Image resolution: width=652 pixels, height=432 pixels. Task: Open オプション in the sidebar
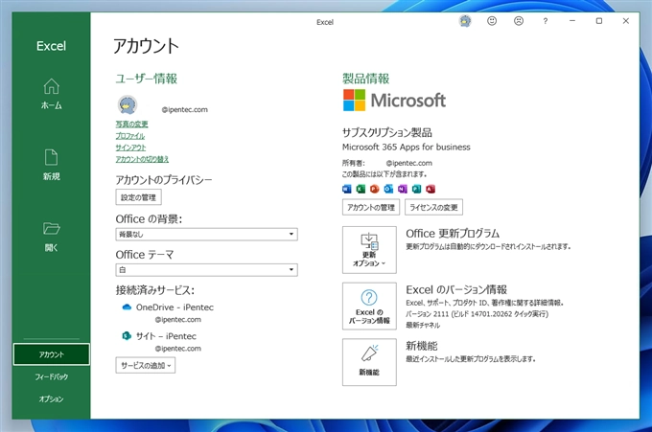tap(51, 398)
